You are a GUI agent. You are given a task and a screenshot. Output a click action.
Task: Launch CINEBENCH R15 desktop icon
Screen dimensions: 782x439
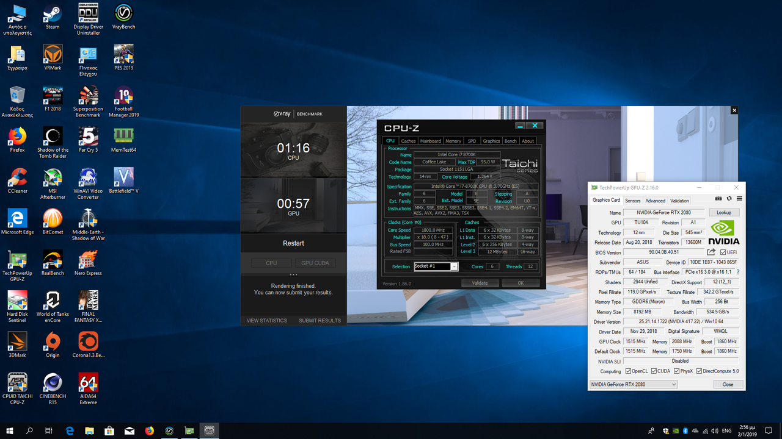point(53,388)
